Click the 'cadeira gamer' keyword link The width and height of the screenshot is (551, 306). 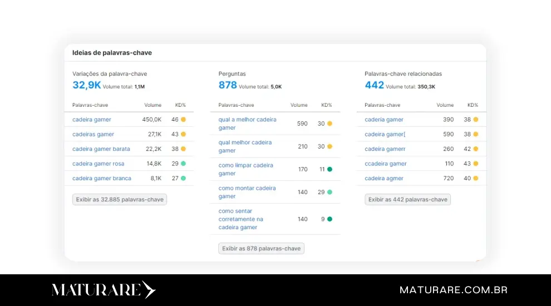click(x=92, y=120)
